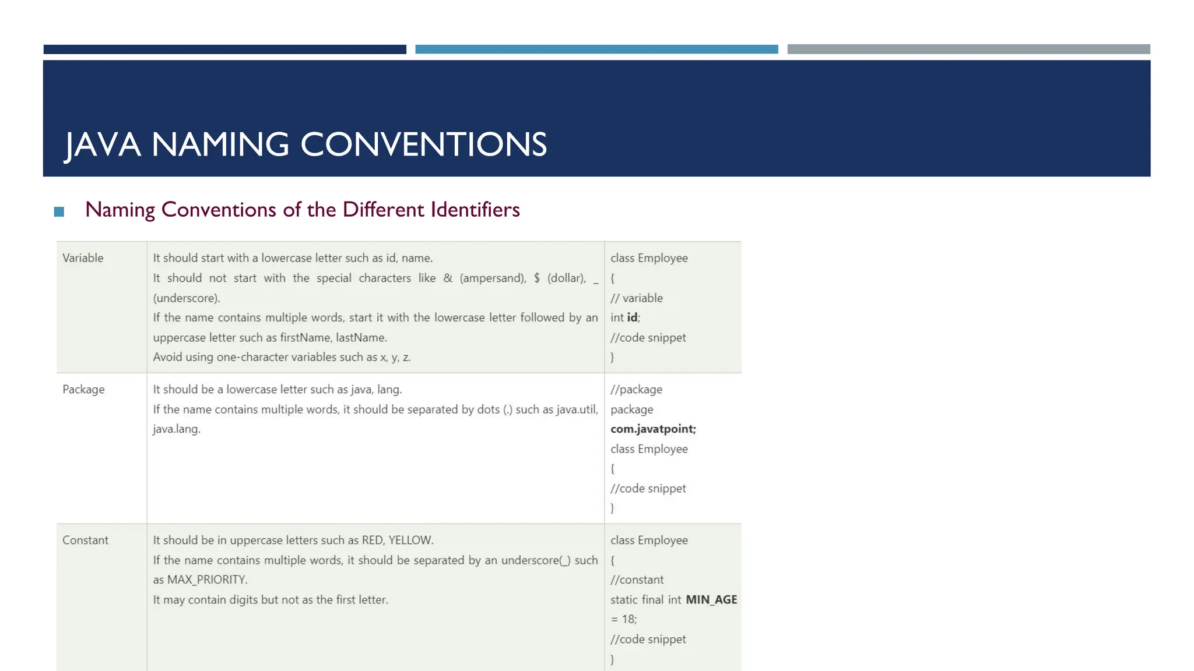The image size is (1194, 671).
Task: Click 'It should start with a lowercase letter' line
Action: [293, 258]
